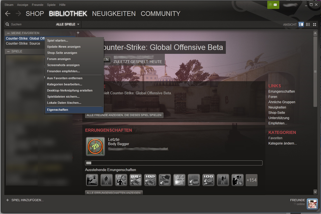The height and width of the screenshot is (214, 321).
Task: Click the eleventh pending achievement icon marked 15
Action: (x=237, y=180)
